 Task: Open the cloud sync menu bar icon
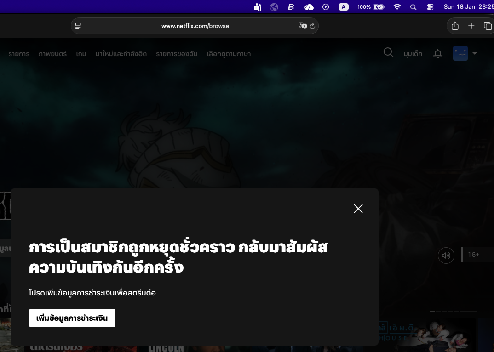[x=309, y=7]
